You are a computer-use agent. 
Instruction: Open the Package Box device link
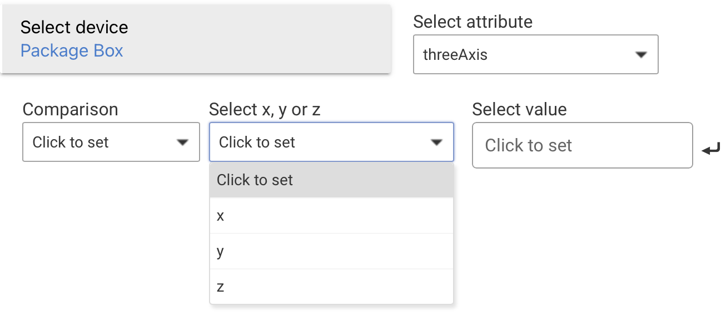(72, 50)
